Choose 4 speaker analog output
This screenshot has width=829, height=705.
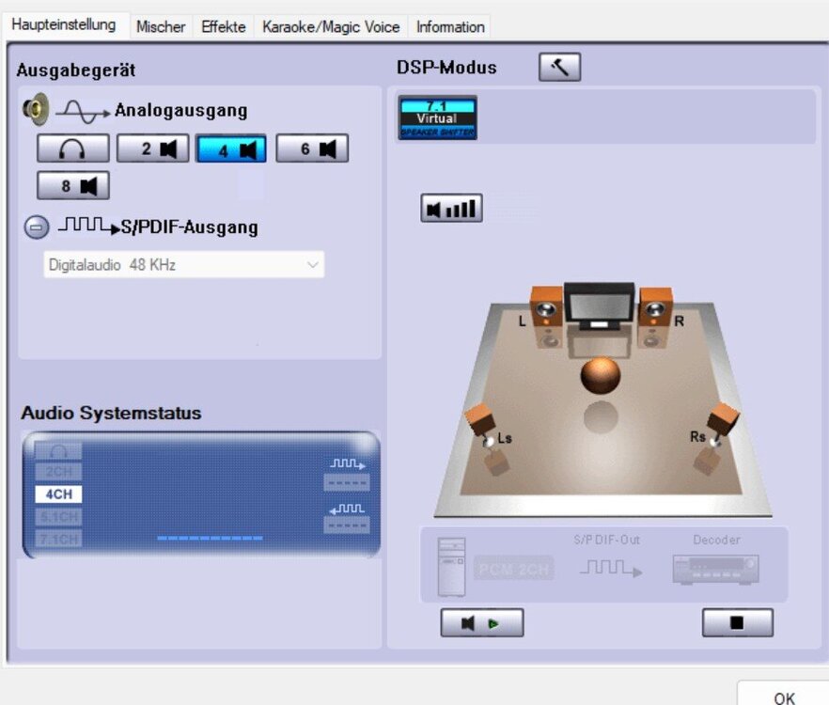(x=231, y=149)
